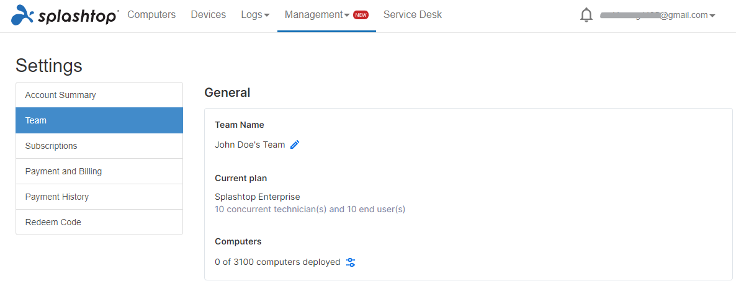The image size is (736, 286).
Task: Click the bold 'Computers' label in General panel
Action: (x=238, y=241)
